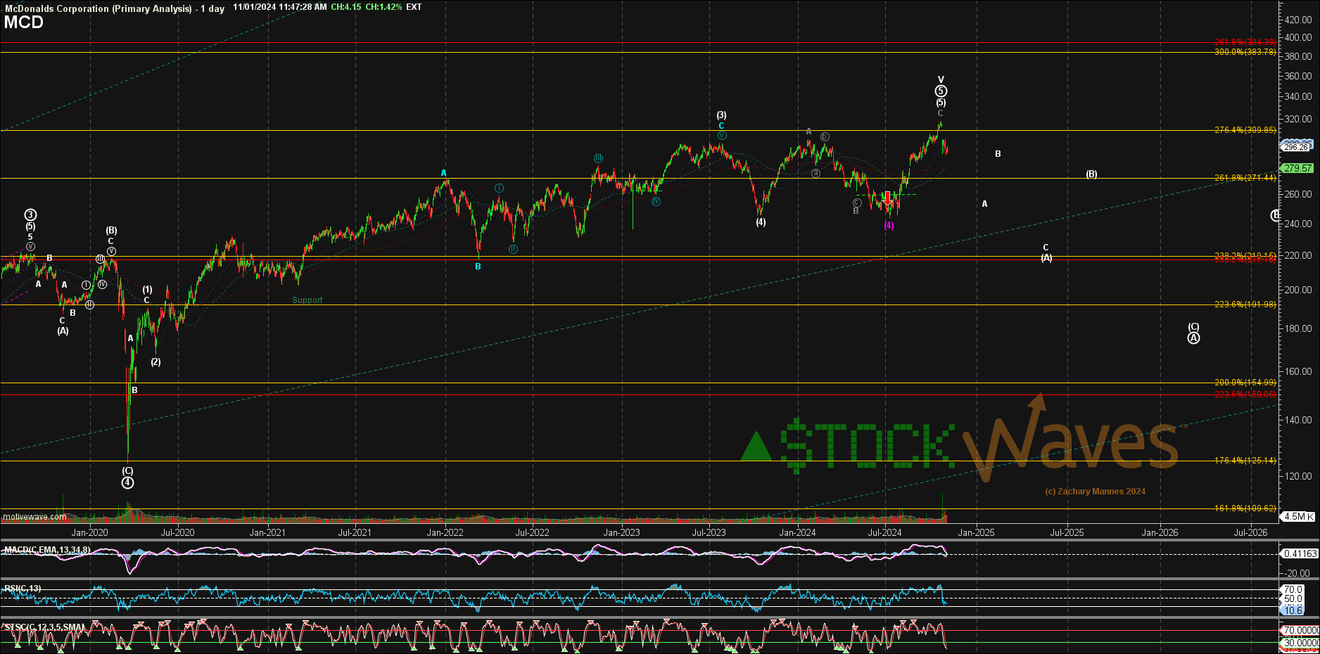1320x654 pixels.
Task: Click the 0.41163 MACD value tag
Action: click(x=1300, y=554)
